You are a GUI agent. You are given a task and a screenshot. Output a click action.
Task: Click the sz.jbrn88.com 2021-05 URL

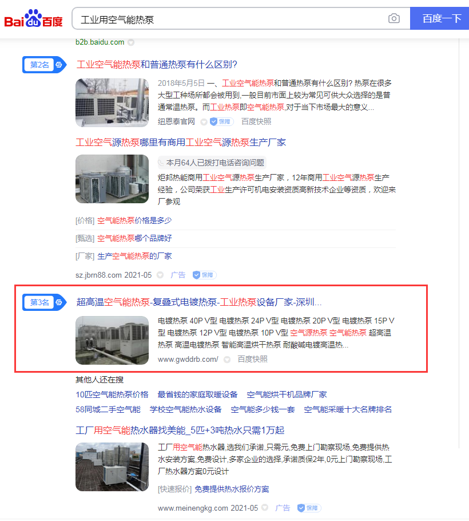113,275
